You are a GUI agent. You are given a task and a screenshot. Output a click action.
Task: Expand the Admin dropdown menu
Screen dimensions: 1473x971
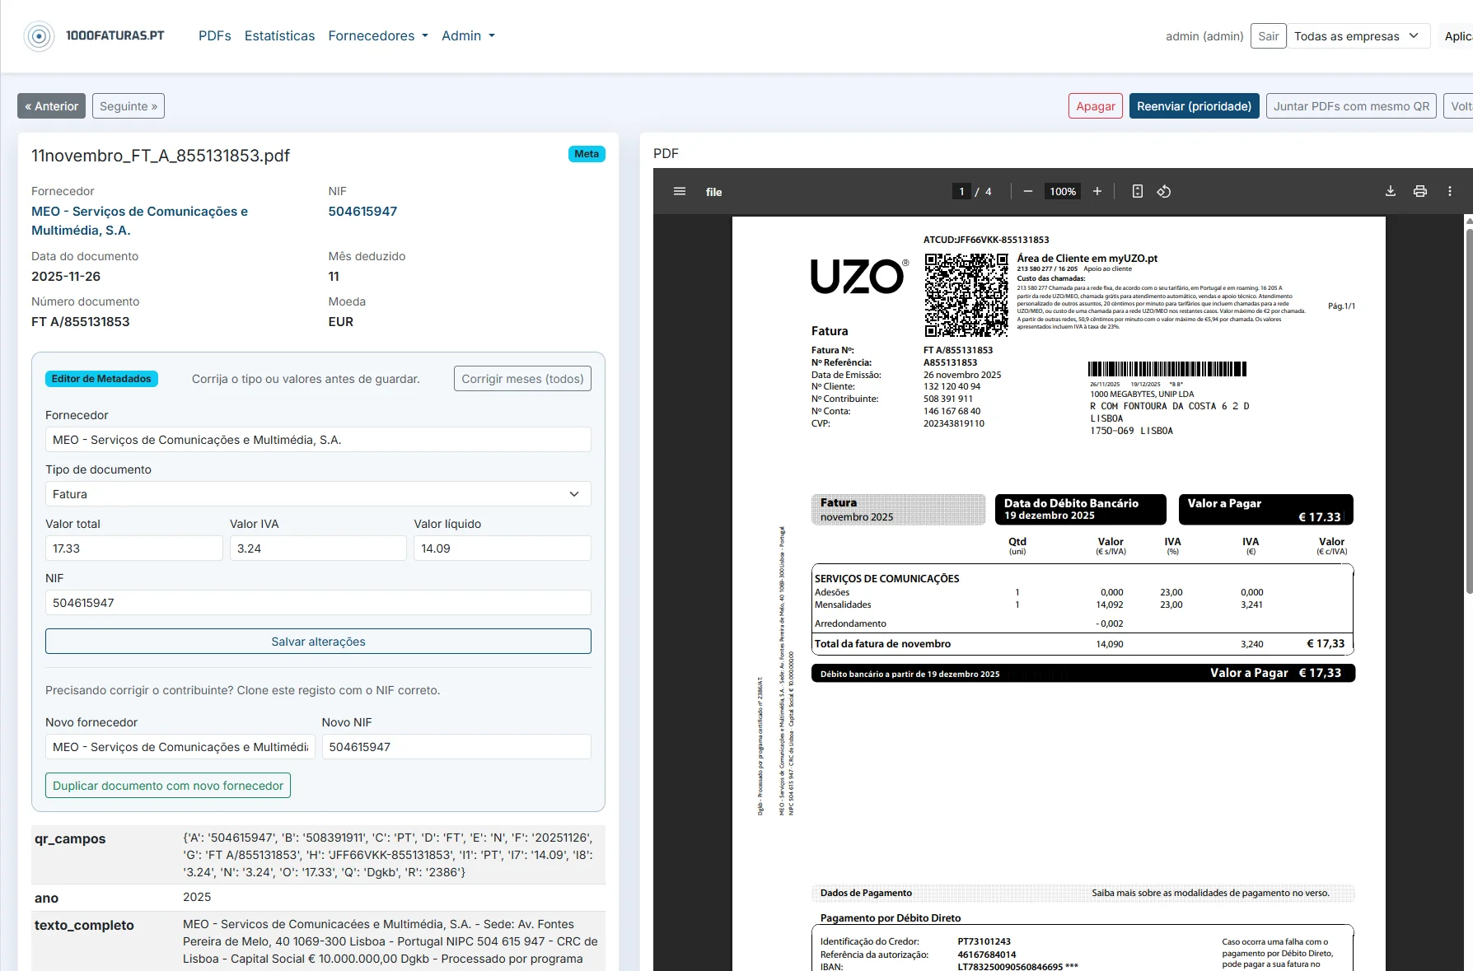pos(468,36)
